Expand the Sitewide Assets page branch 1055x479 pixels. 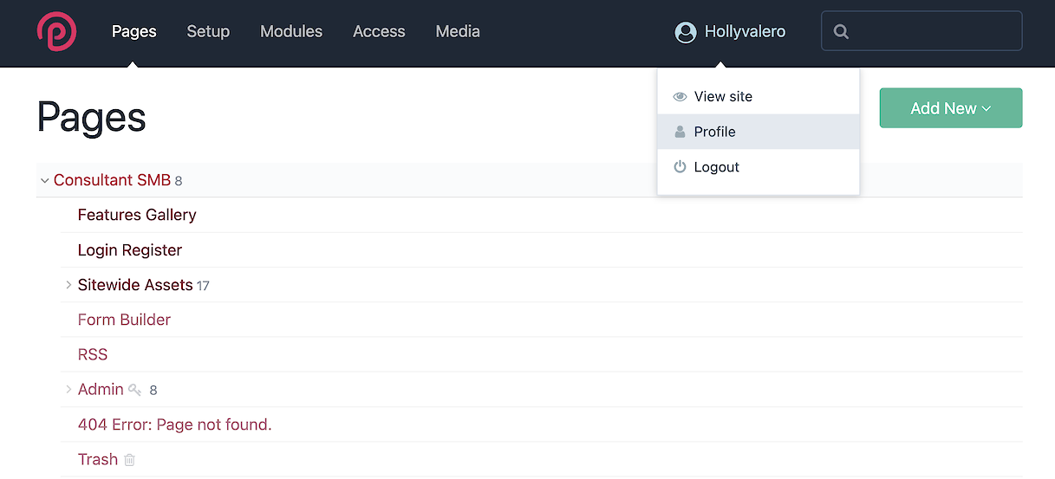68,285
